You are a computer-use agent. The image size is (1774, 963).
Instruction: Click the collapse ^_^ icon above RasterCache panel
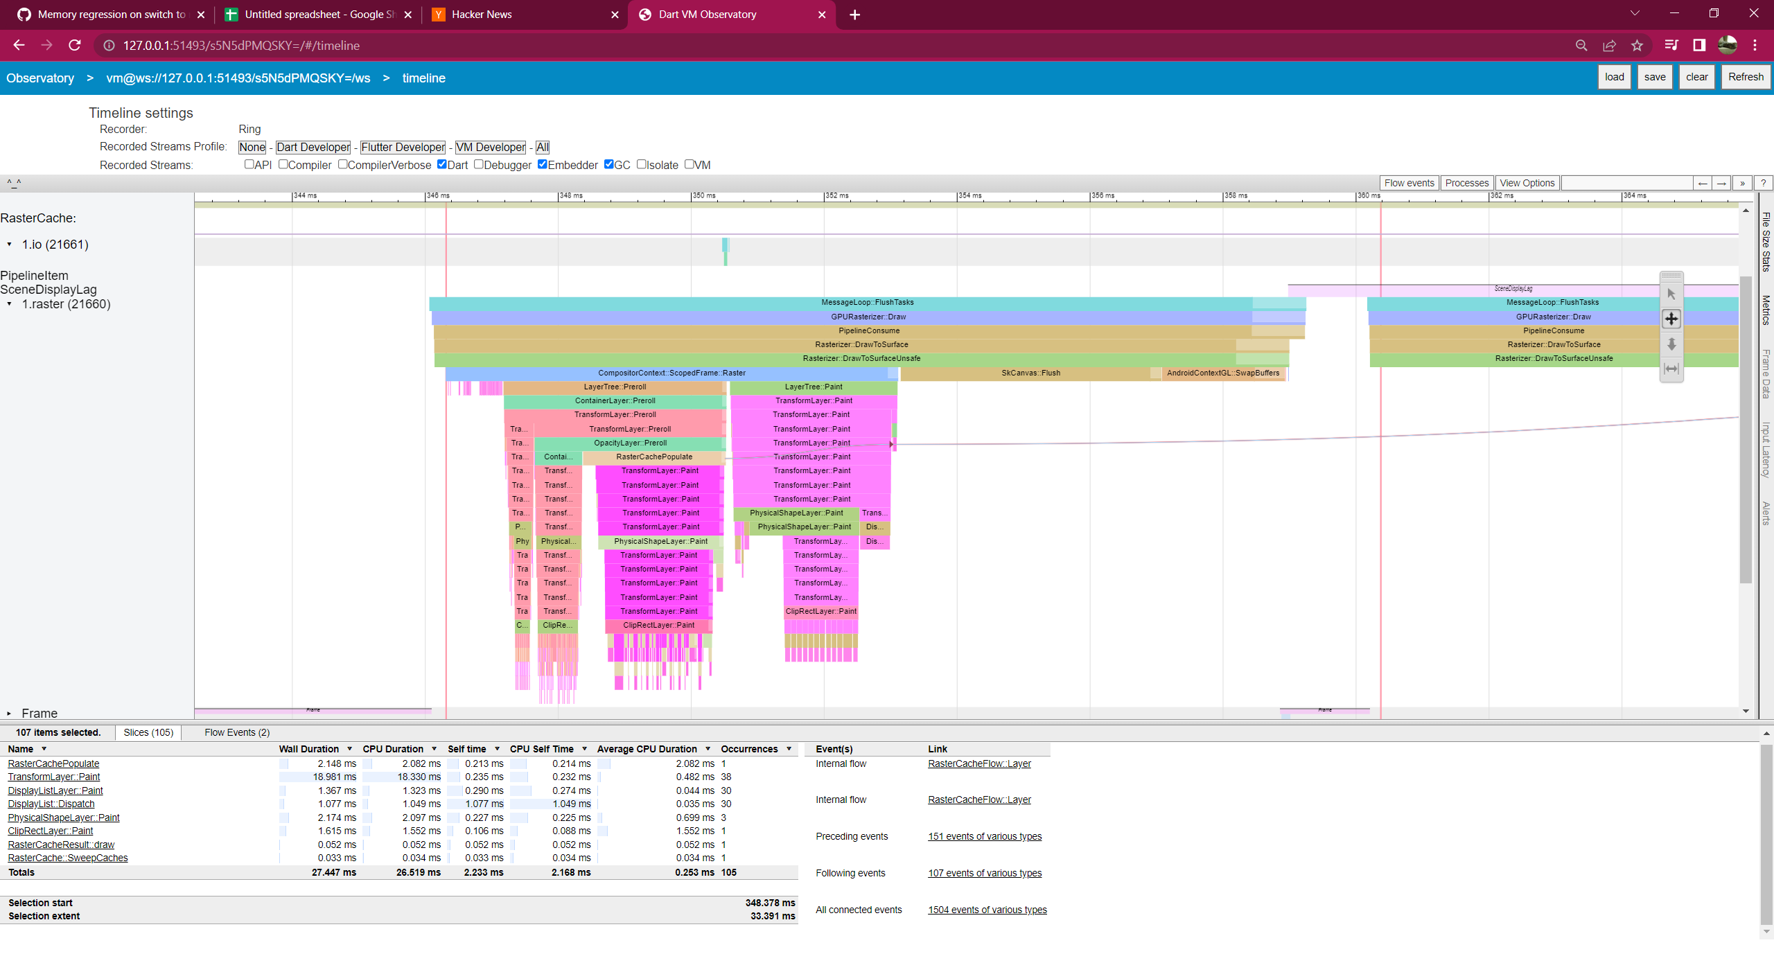(x=13, y=183)
